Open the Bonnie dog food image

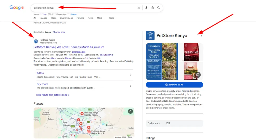click(x=191, y=71)
